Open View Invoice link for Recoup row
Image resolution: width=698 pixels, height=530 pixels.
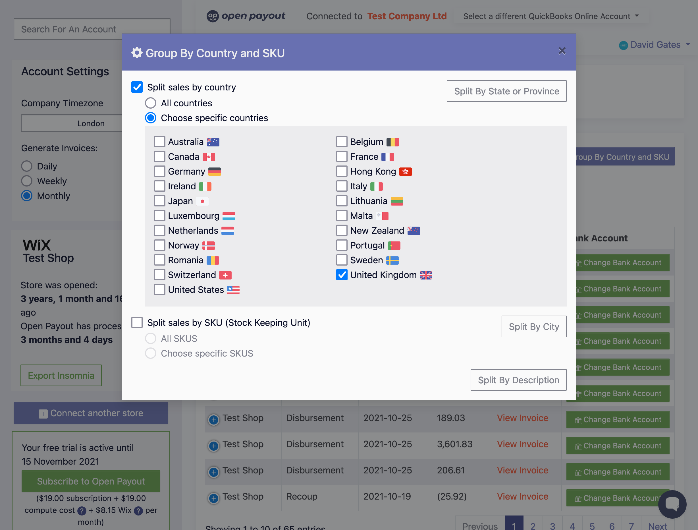tap(523, 496)
